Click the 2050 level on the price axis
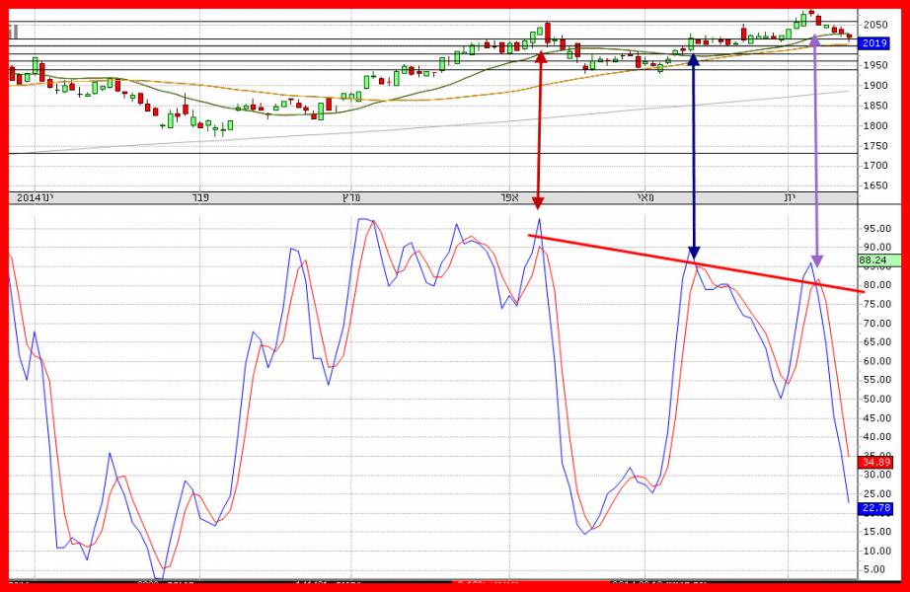Viewport: 910px width, 592px height. [875, 25]
